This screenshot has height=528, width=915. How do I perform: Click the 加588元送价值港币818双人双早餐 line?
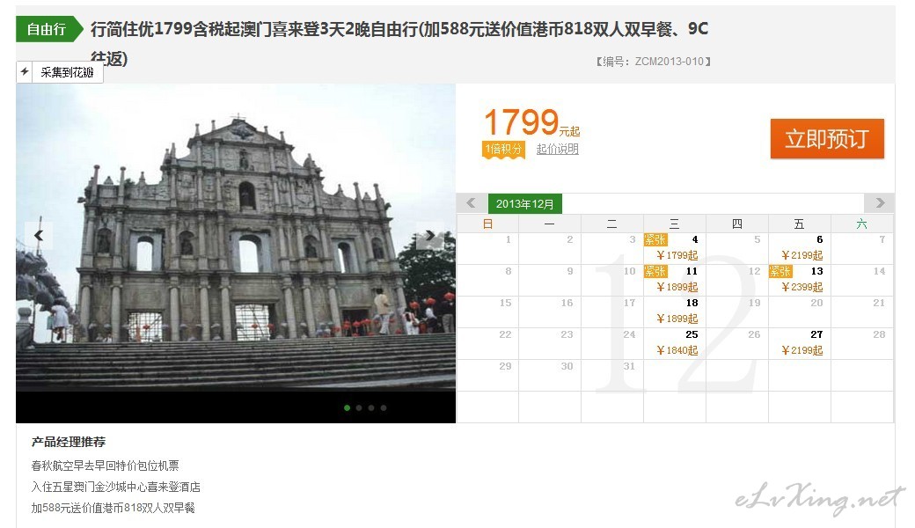[113, 508]
